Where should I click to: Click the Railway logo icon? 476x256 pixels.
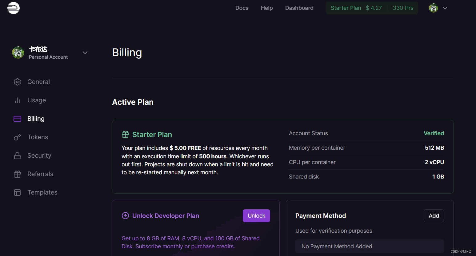point(14,8)
